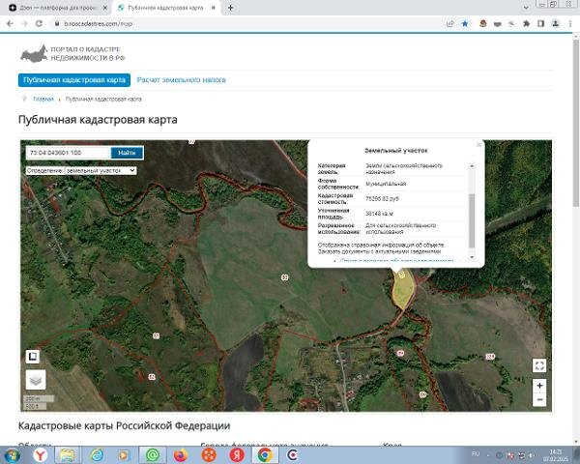Follow the 'Главная' breadcrumb link
The width and height of the screenshot is (580, 464).
[x=43, y=100]
